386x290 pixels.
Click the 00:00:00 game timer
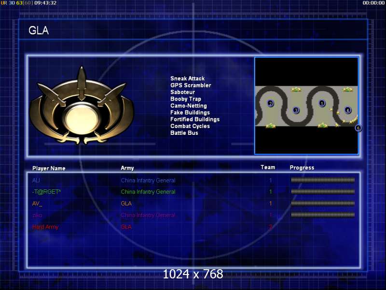click(373, 3)
